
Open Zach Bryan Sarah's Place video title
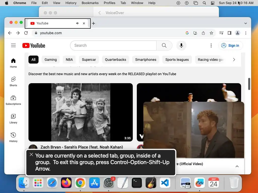coord(82,147)
